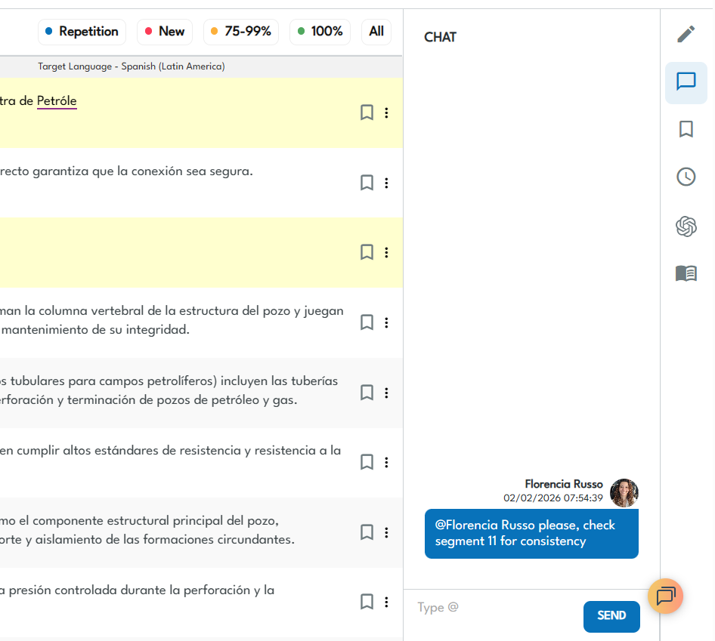Bookmark the 'conexión sea segura' segment
The height and width of the screenshot is (641, 715).
click(x=367, y=183)
